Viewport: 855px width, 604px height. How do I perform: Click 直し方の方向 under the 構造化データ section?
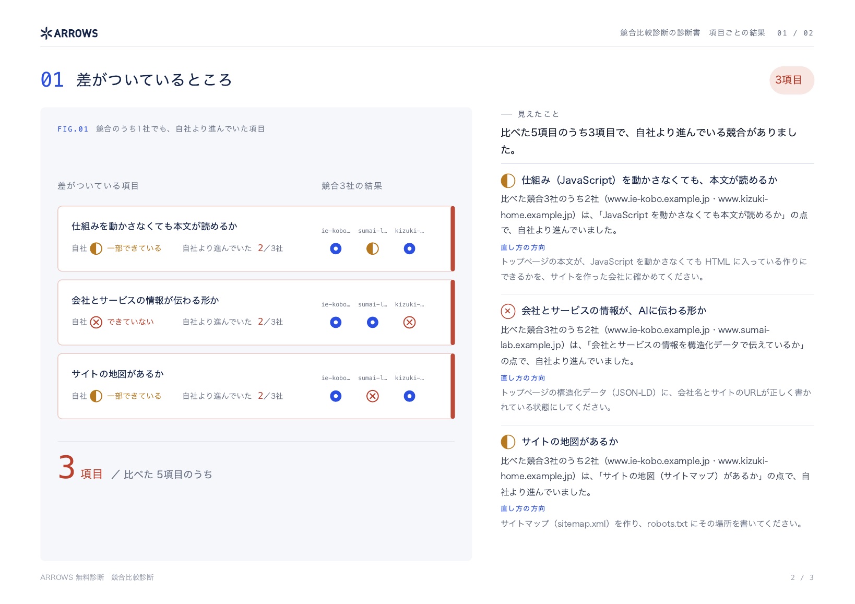(x=522, y=378)
